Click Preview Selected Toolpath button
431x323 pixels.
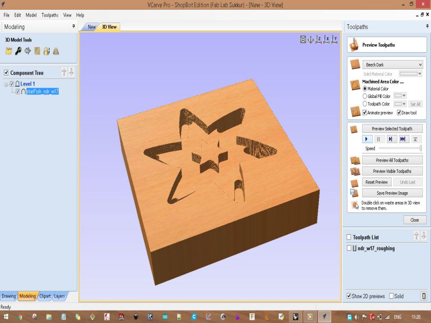pos(392,129)
